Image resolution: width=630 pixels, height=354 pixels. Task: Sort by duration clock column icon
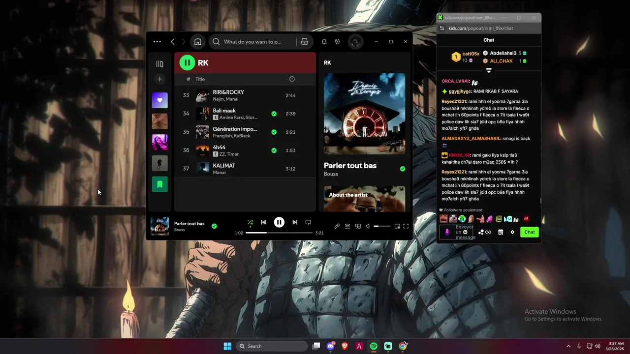pyautogui.click(x=292, y=79)
